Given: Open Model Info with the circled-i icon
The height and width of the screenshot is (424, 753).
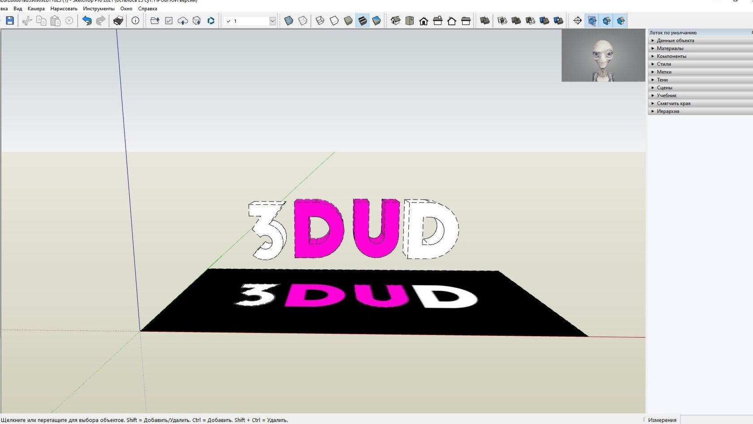Looking at the screenshot, I should click(135, 21).
